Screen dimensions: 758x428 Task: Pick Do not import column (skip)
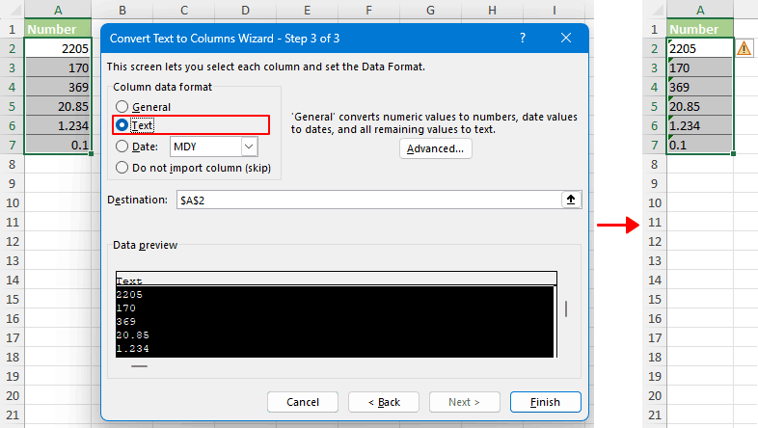(122, 167)
